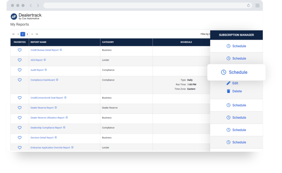The height and width of the screenshot is (173, 282).
Task: Click the trash icon to Delete subscription
Action: click(228, 91)
